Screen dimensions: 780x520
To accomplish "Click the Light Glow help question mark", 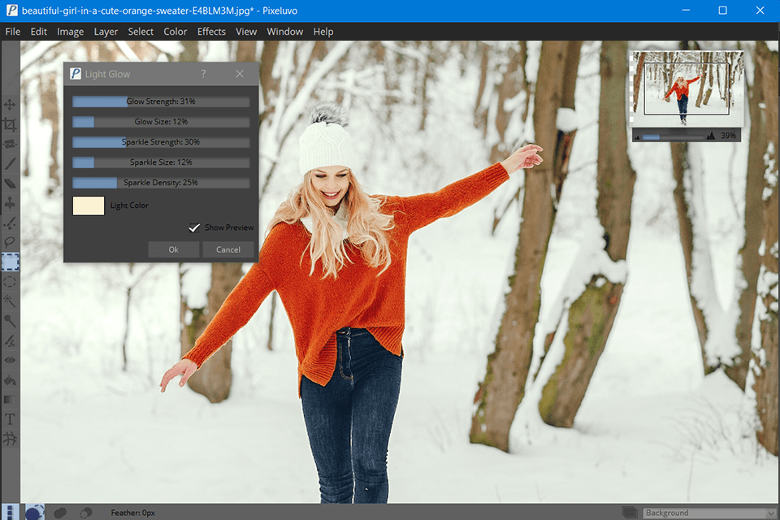I will coord(203,74).
